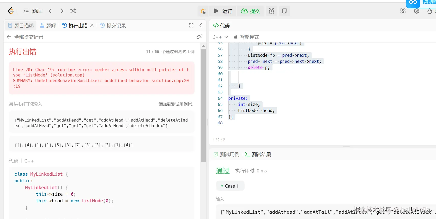Open settings gear icon
Screen dimensions: 436x219
[x=417, y=11]
